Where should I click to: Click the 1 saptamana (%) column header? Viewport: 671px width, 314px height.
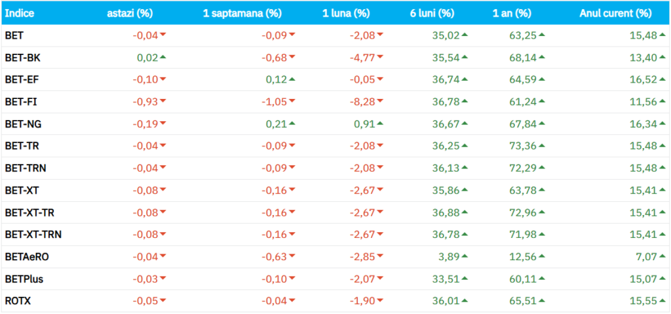click(x=242, y=13)
